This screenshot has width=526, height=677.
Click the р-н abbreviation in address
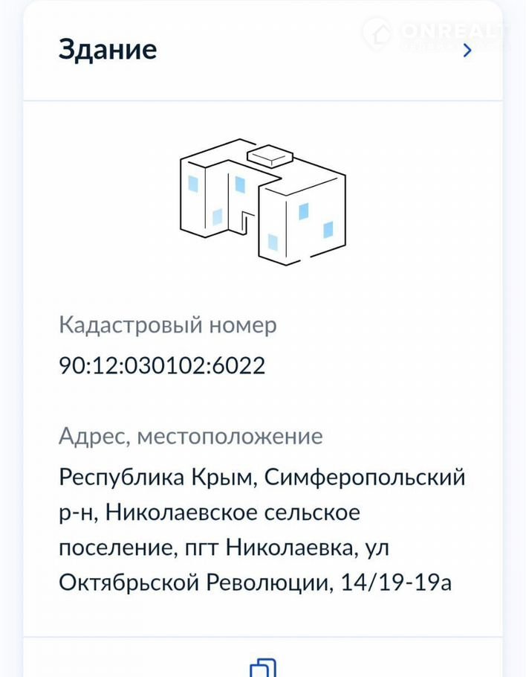77,512
